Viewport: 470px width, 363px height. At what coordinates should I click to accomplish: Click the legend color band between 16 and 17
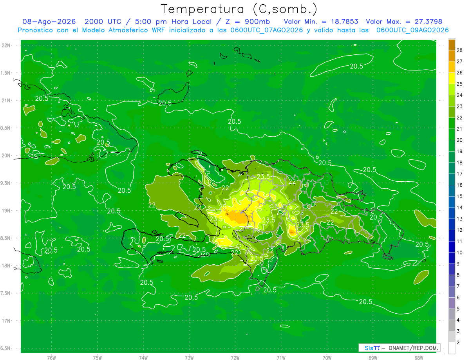[452, 179]
